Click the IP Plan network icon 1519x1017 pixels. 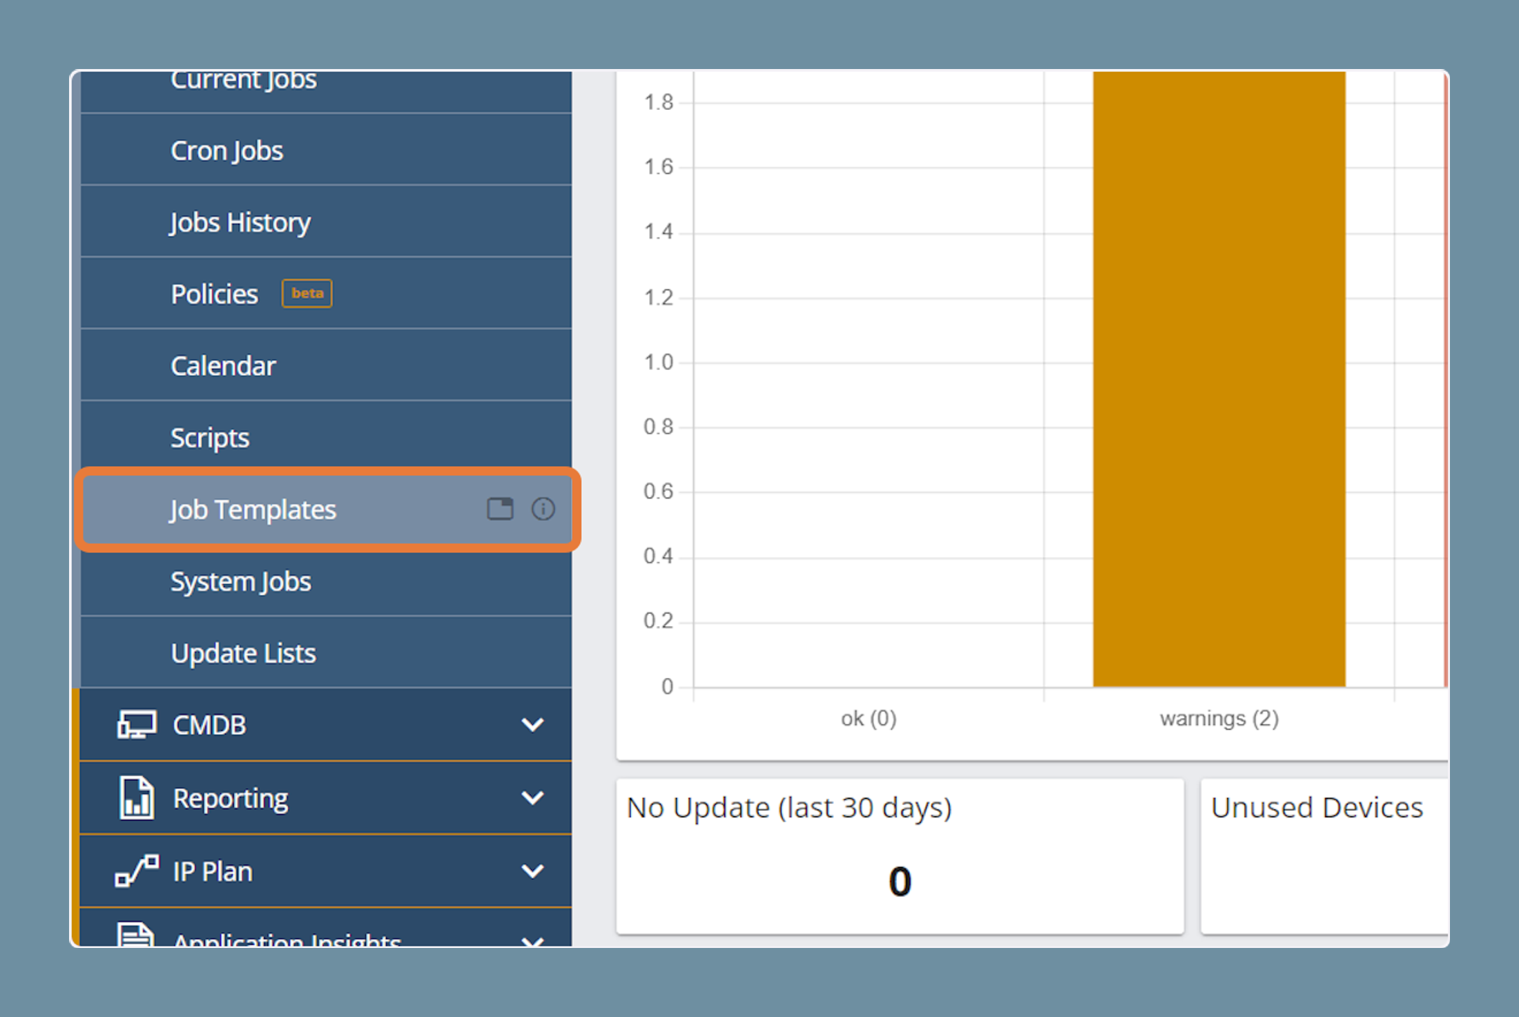click(x=136, y=871)
